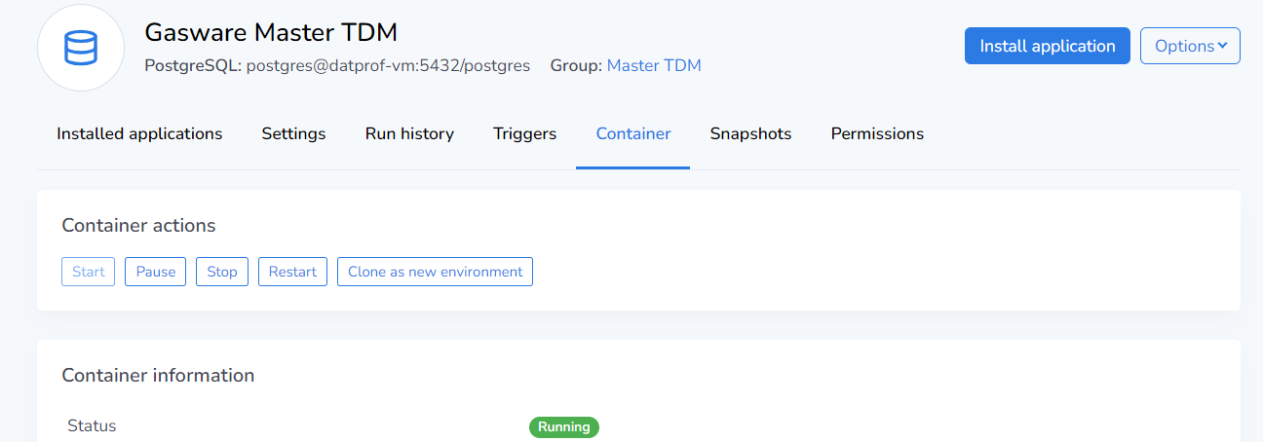The width and height of the screenshot is (1263, 442).
Task: Click the green Running status badge
Action: (563, 426)
